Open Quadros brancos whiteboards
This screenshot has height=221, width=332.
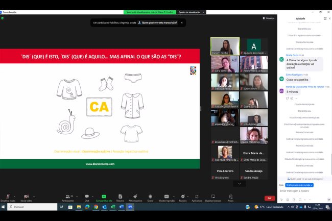coord(212,197)
